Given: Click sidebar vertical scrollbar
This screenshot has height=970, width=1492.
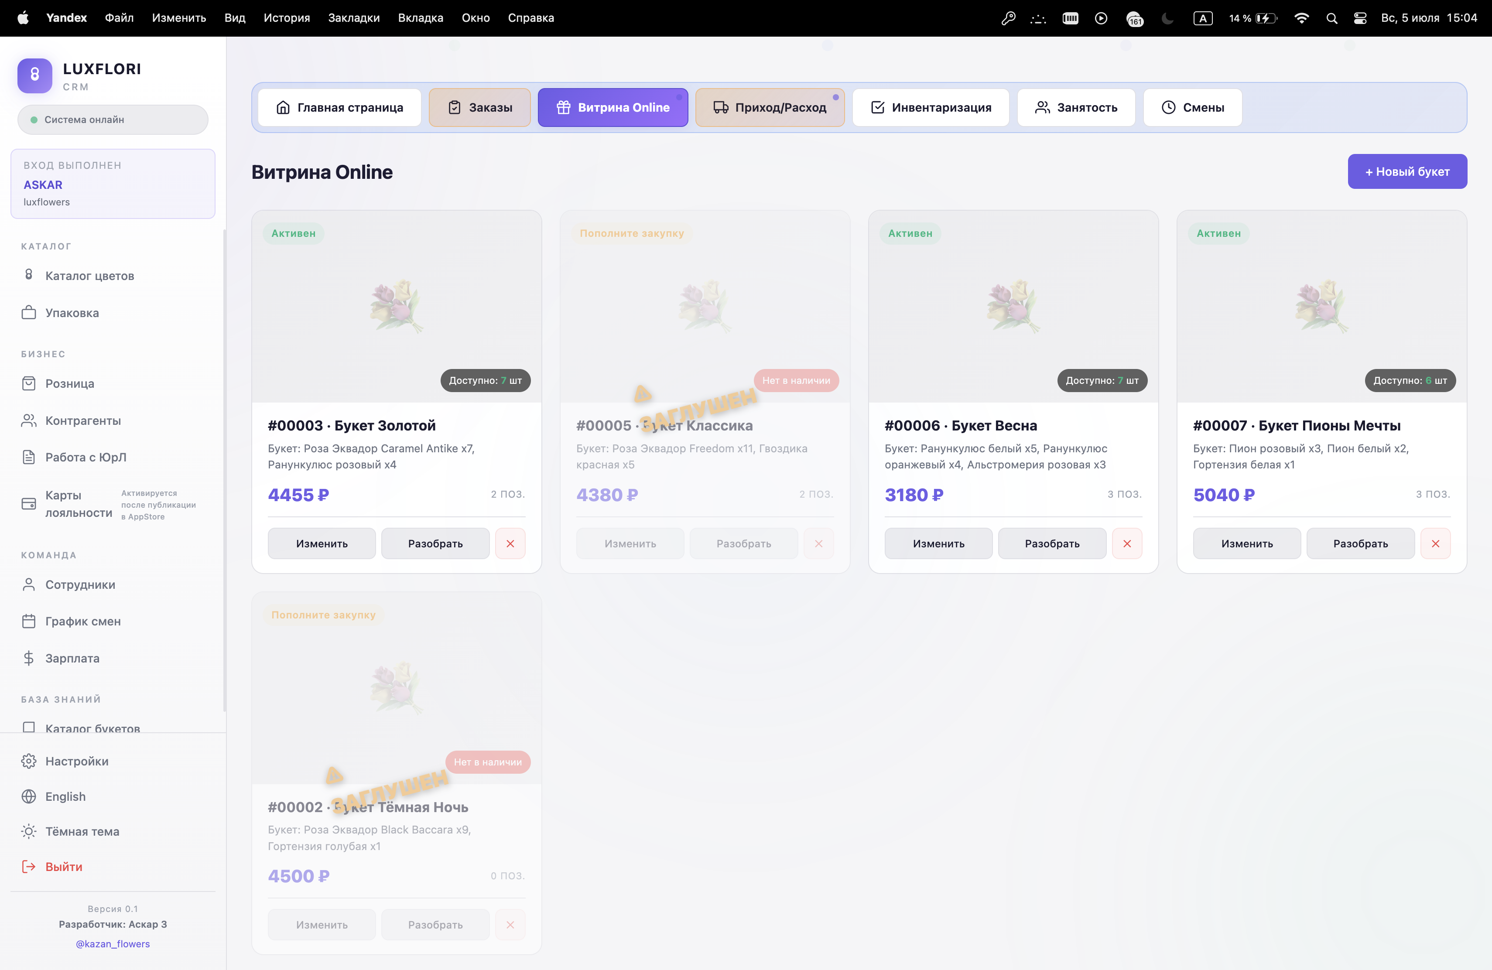Looking at the screenshot, I should pos(224,470).
